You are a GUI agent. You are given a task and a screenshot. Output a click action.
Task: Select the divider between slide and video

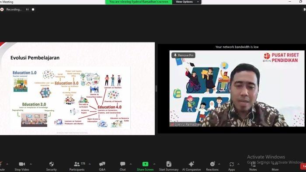coord(156,88)
